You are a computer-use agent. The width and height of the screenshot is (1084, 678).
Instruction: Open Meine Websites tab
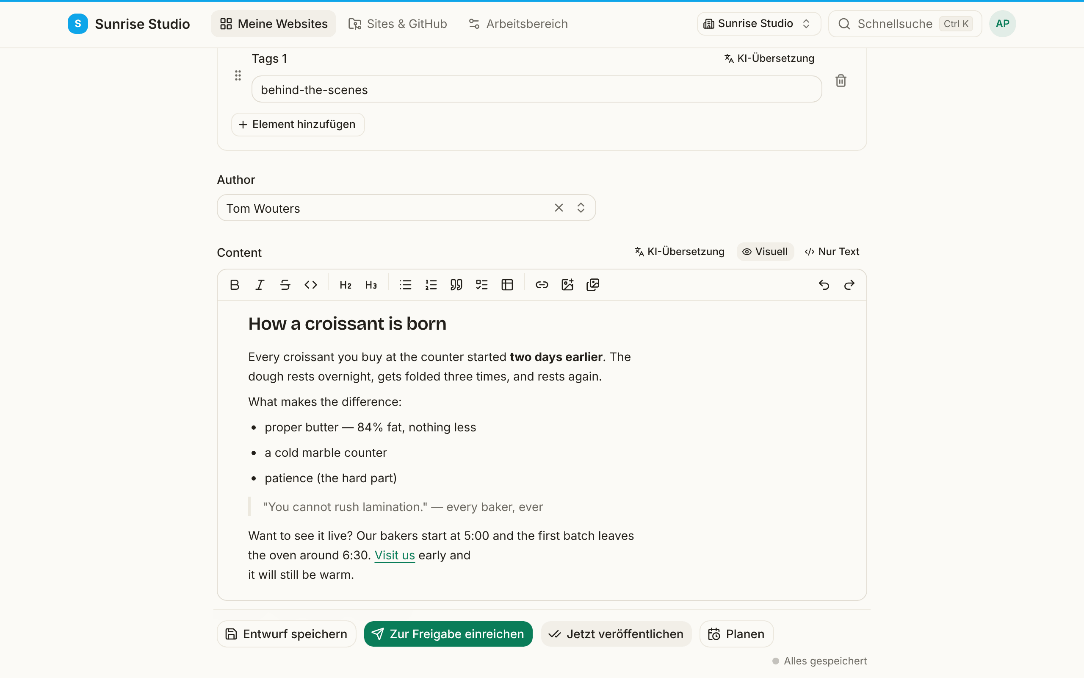pos(274,24)
